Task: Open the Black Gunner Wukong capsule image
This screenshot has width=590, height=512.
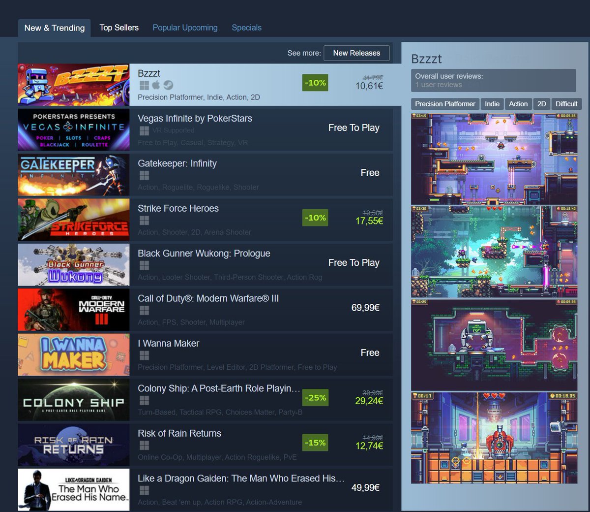Action: [74, 265]
